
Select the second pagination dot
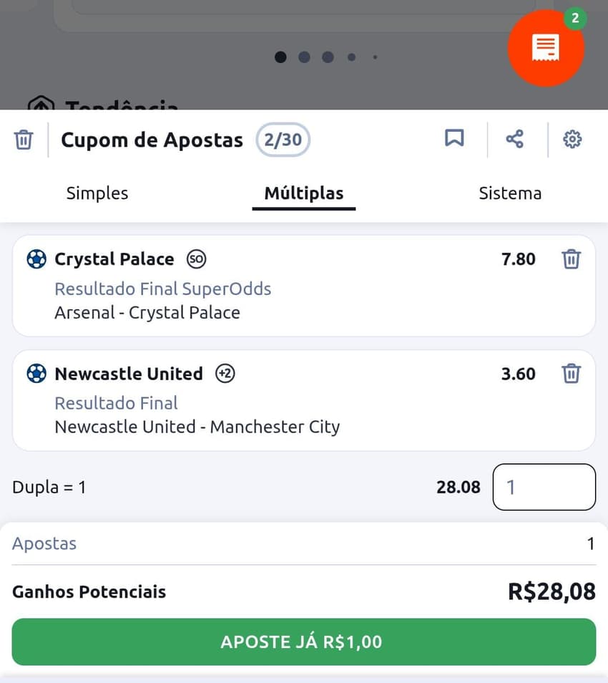[x=304, y=57]
